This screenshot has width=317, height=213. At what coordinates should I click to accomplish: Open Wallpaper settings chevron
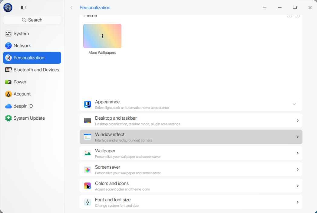click(x=297, y=153)
